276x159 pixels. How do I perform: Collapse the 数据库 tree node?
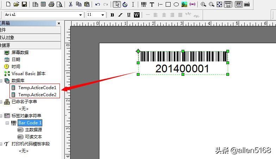click(1, 81)
